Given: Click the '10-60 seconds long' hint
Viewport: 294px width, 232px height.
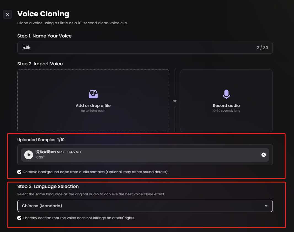Looking at the screenshot, I should coord(226,111).
